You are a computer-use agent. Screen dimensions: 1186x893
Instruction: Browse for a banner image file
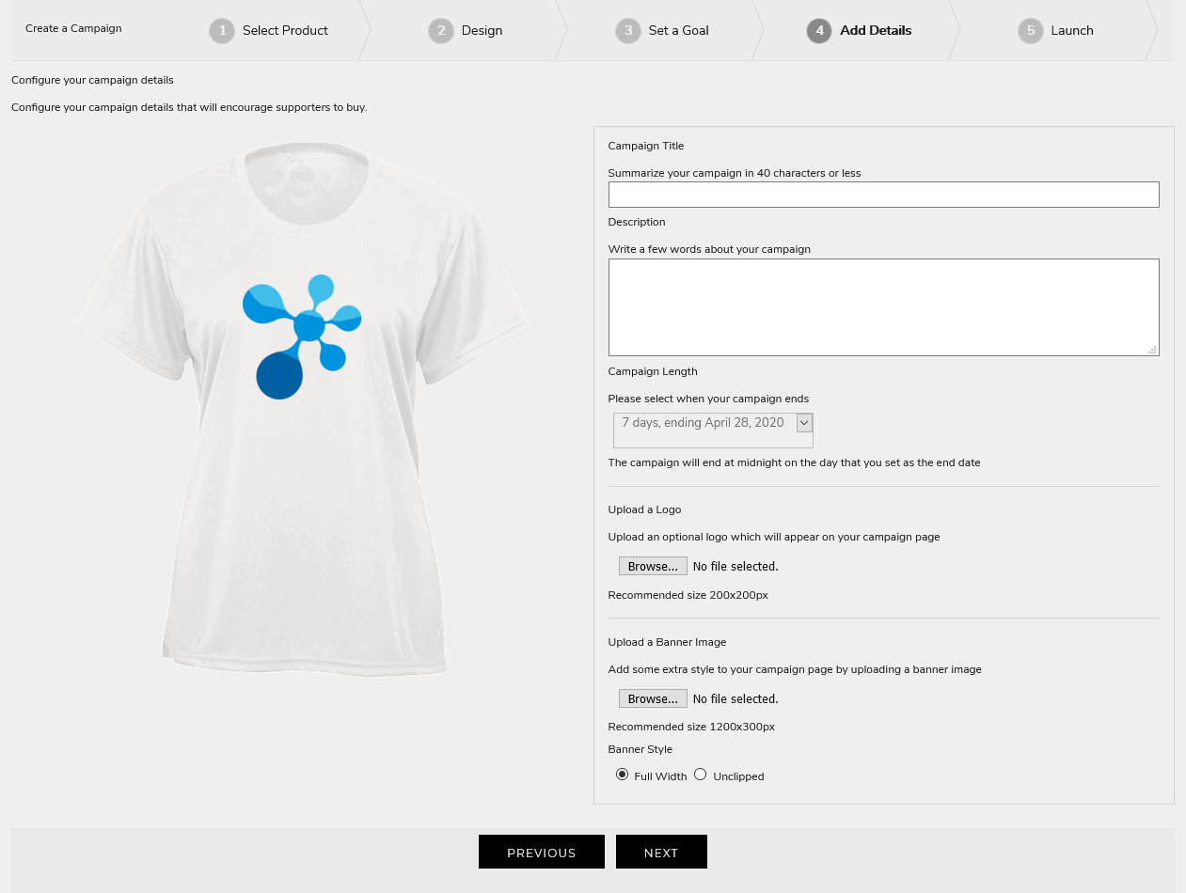pyautogui.click(x=653, y=698)
